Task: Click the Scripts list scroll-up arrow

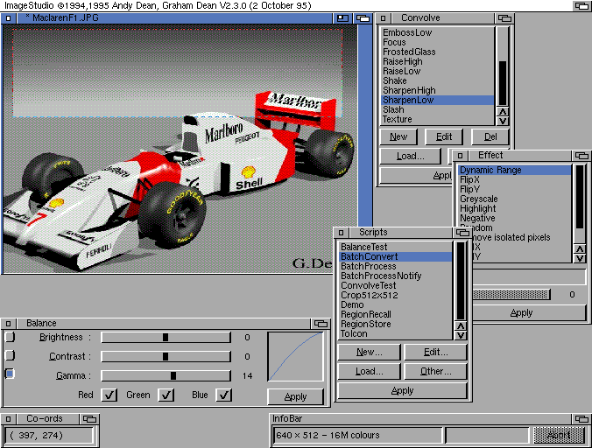Action: pos(461,325)
